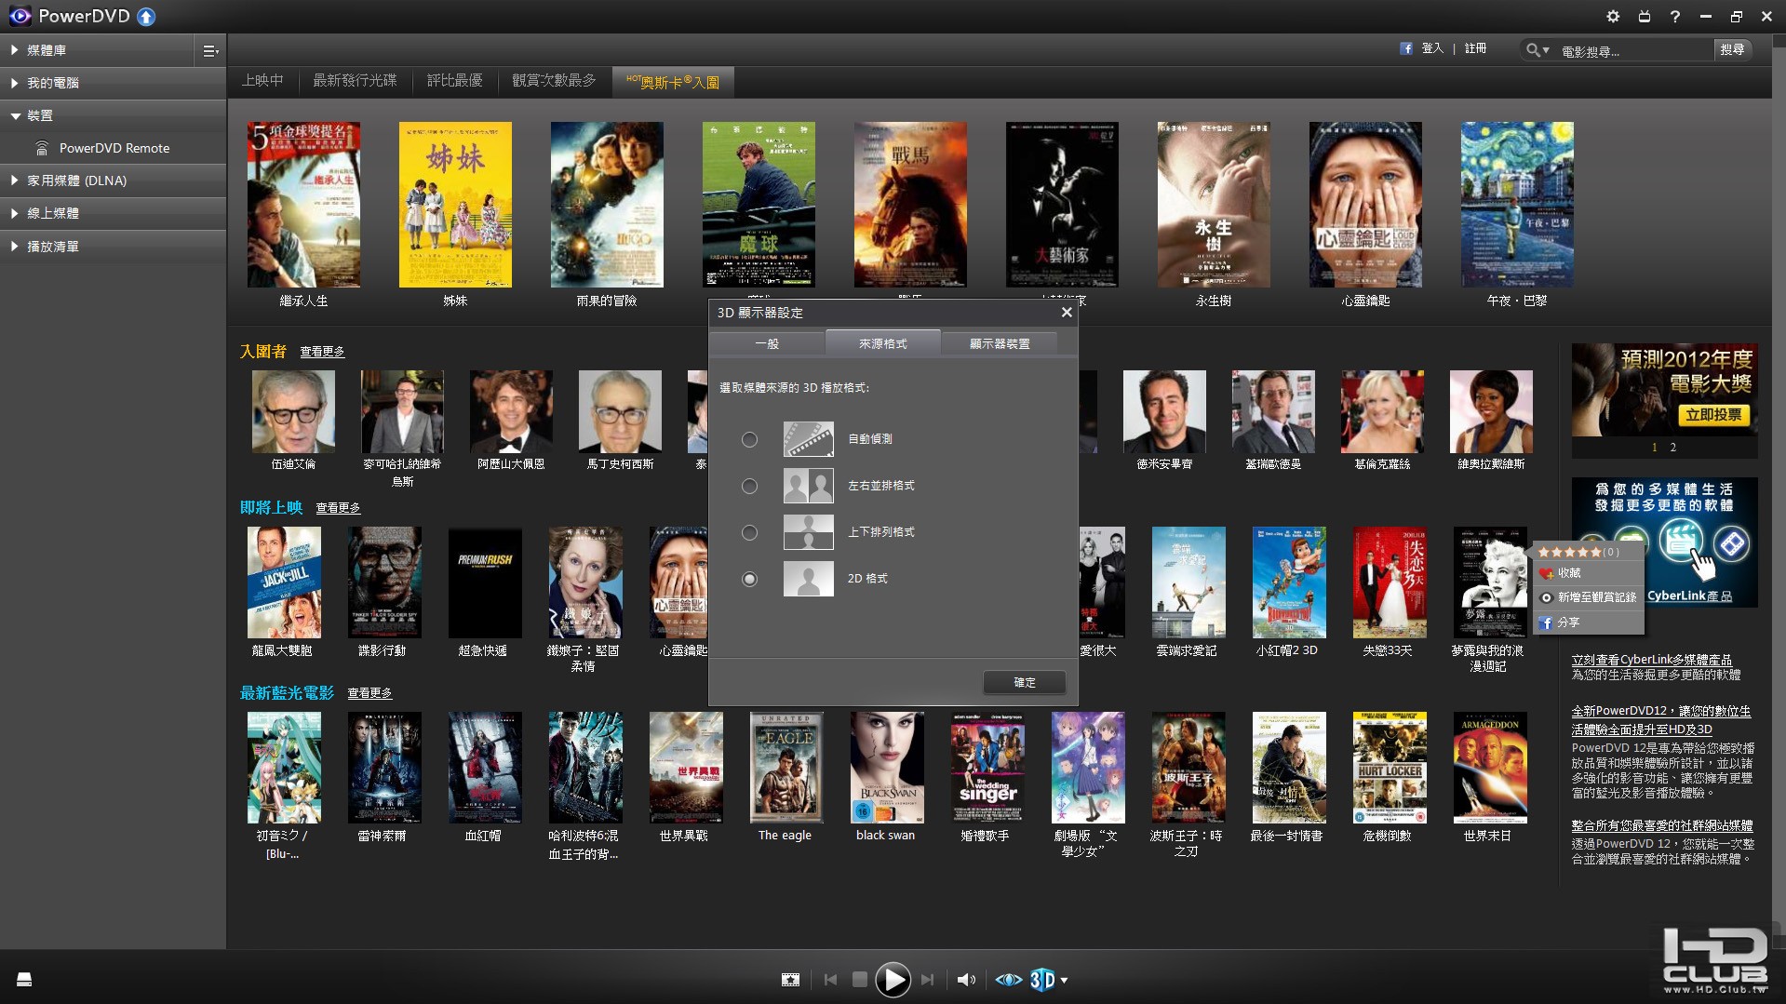The width and height of the screenshot is (1786, 1004).
Task: Select the 左右並排格式 radio button
Action: pos(749,486)
